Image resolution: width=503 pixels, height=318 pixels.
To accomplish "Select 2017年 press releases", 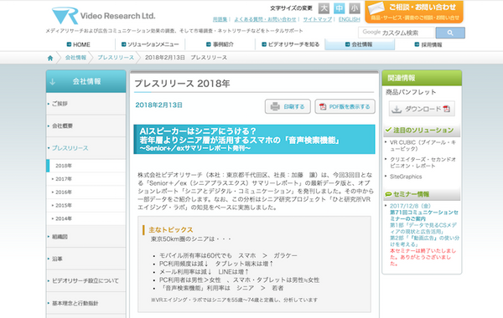I will [x=86, y=179].
